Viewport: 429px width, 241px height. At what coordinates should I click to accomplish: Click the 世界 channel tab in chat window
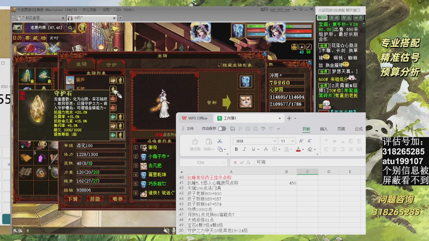coord(358,18)
